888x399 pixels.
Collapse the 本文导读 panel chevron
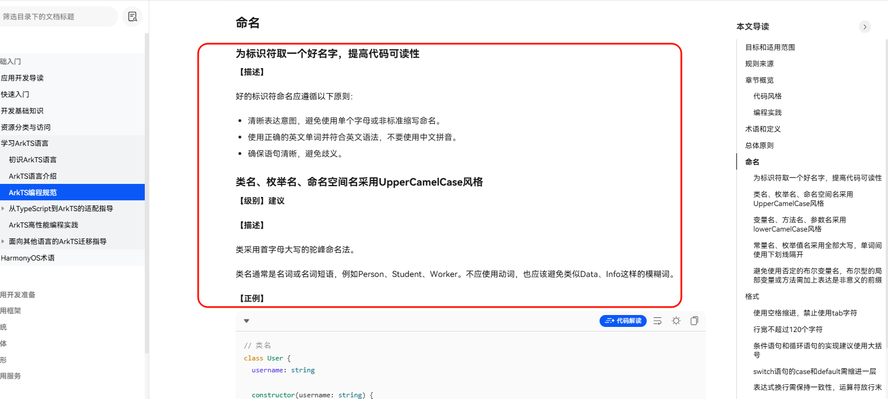tap(864, 27)
